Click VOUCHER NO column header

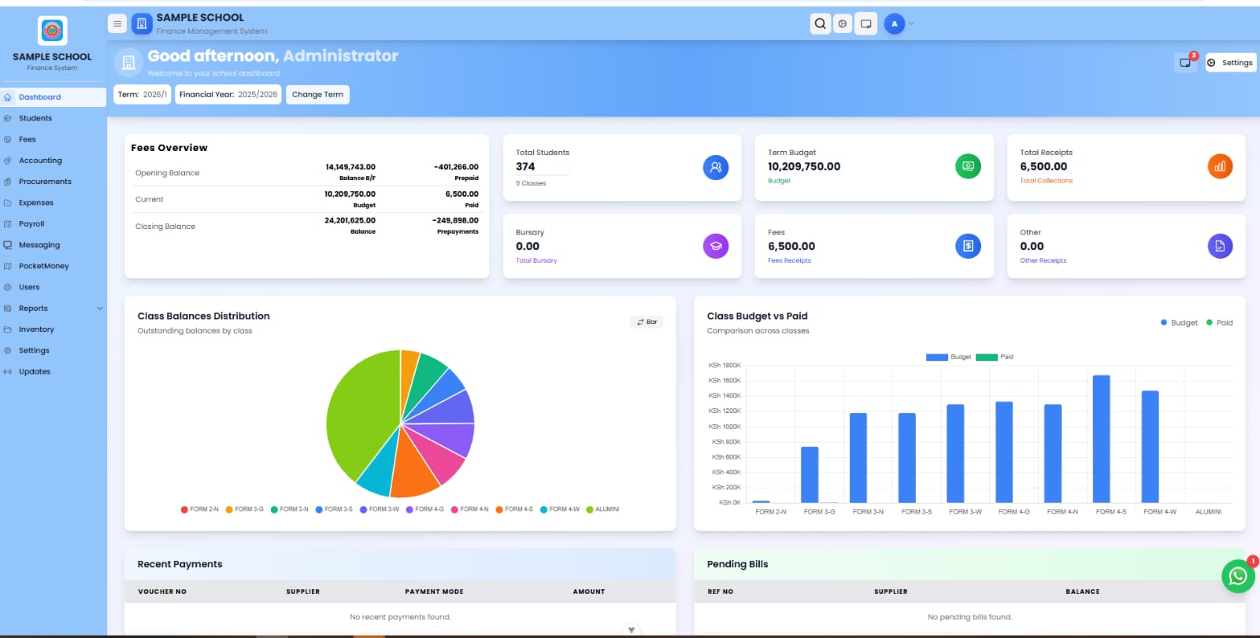coord(162,592)
